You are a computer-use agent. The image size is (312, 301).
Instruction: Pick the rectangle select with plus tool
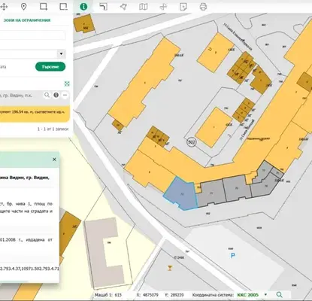(x=44, y=7)
